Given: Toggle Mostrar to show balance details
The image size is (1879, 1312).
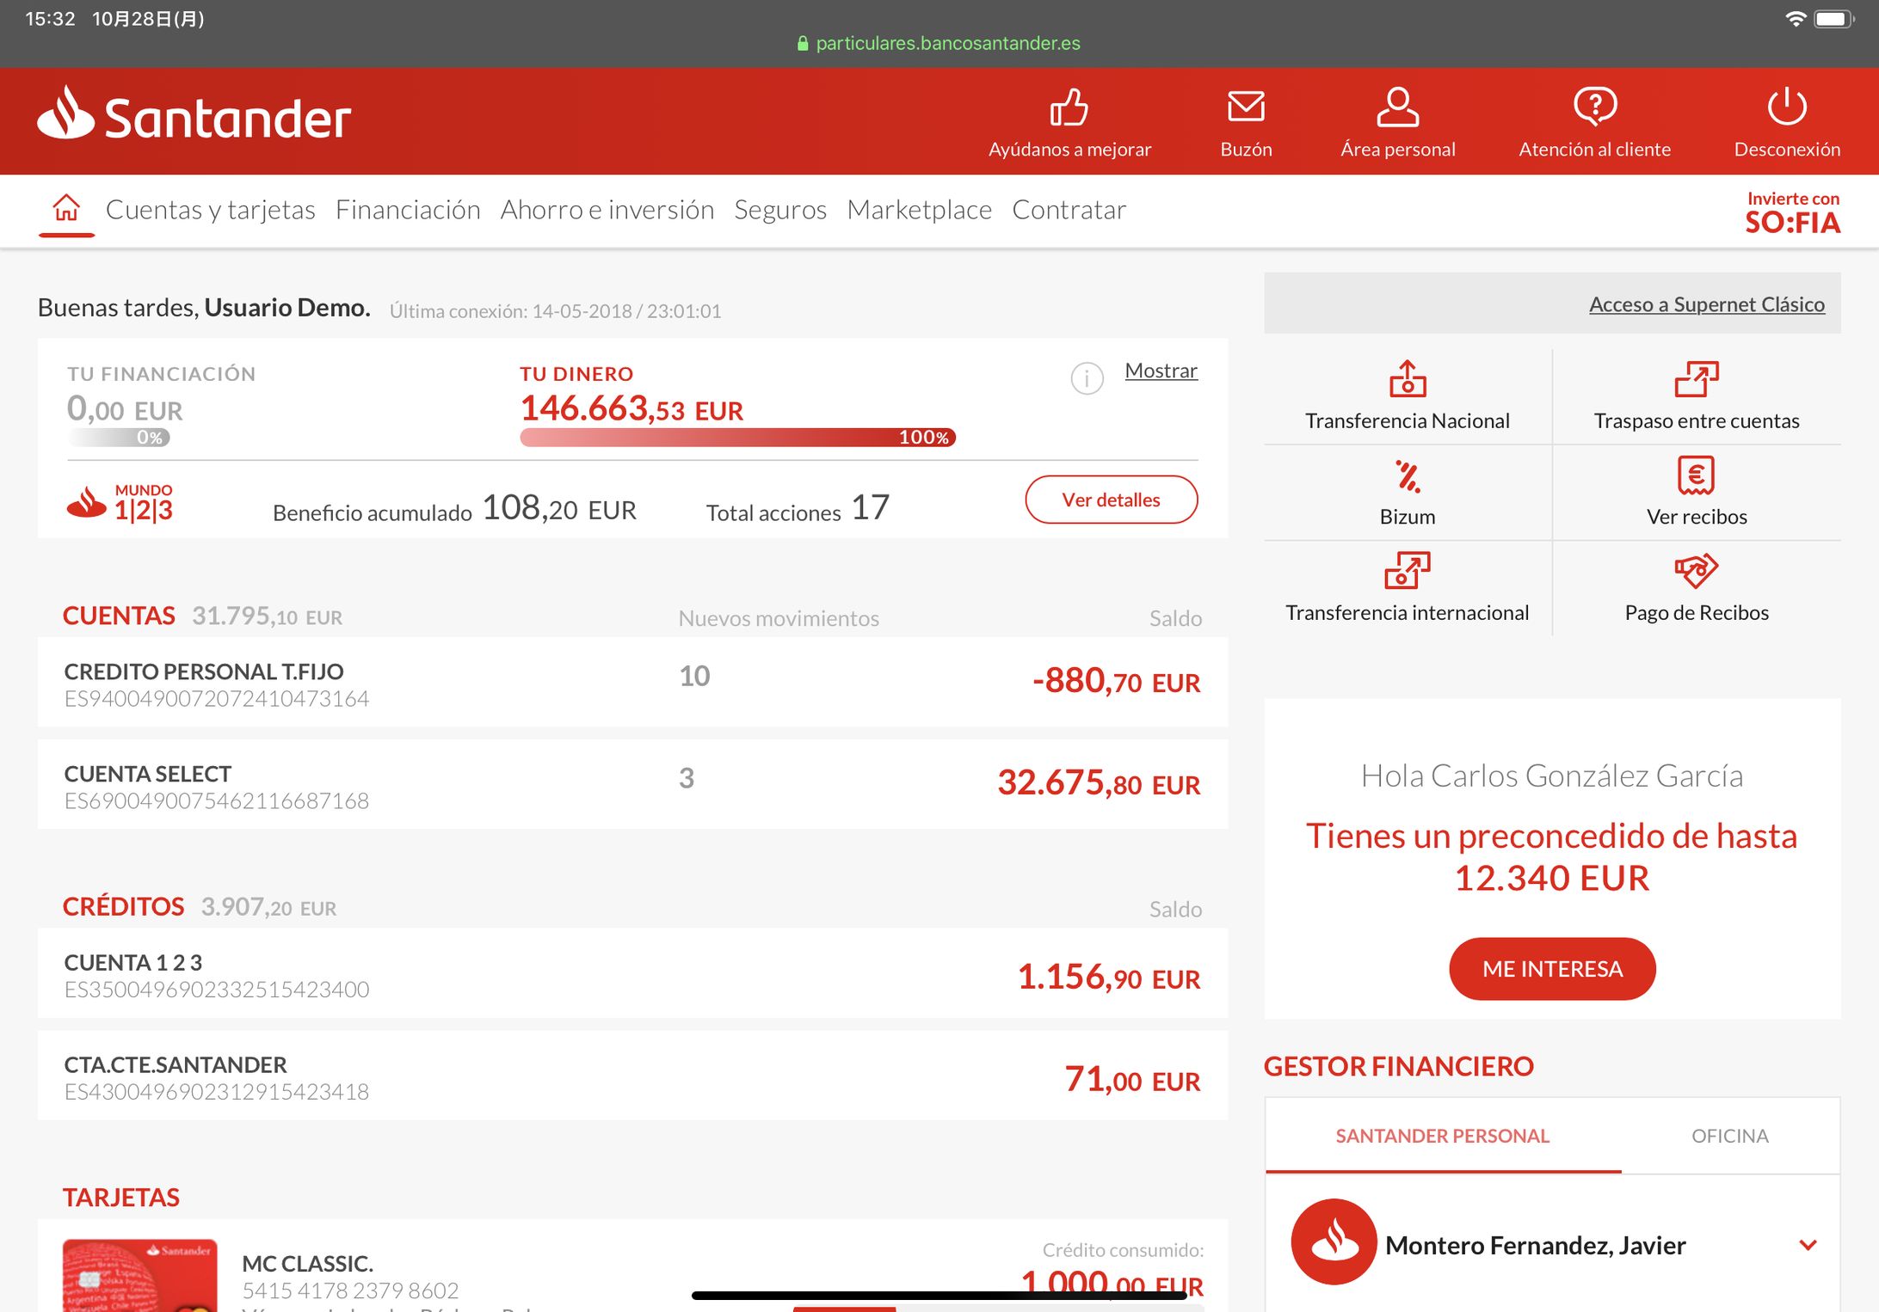Looking at the screenshot, I should [1161, 371].
